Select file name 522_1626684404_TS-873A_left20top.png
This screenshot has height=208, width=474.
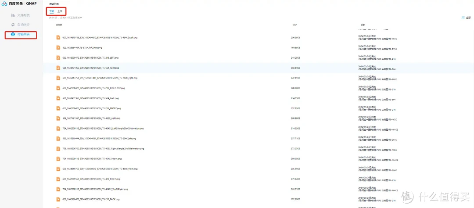[x=82, y=48]
